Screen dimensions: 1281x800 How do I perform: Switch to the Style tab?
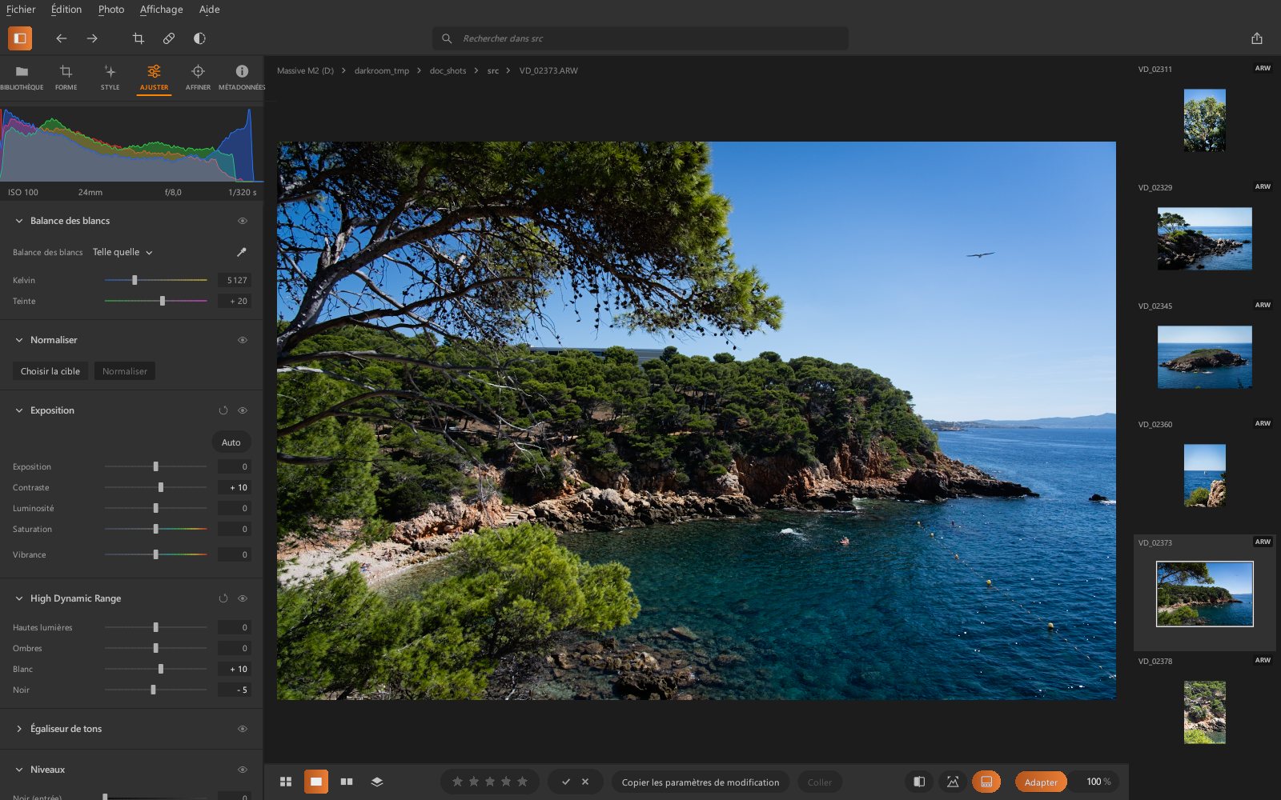click(x=110, y=78)
